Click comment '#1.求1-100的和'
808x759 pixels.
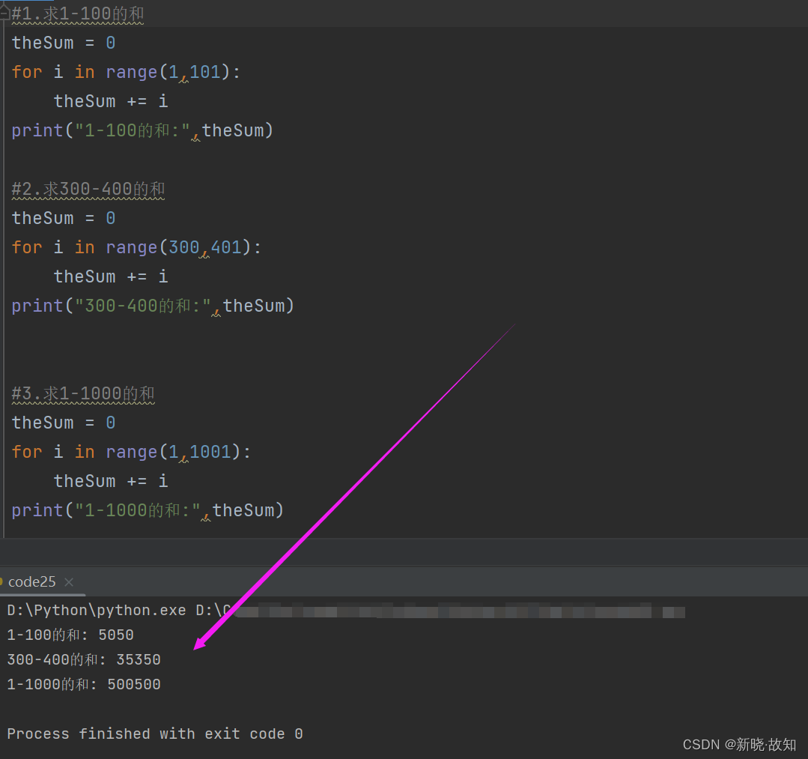78,14
